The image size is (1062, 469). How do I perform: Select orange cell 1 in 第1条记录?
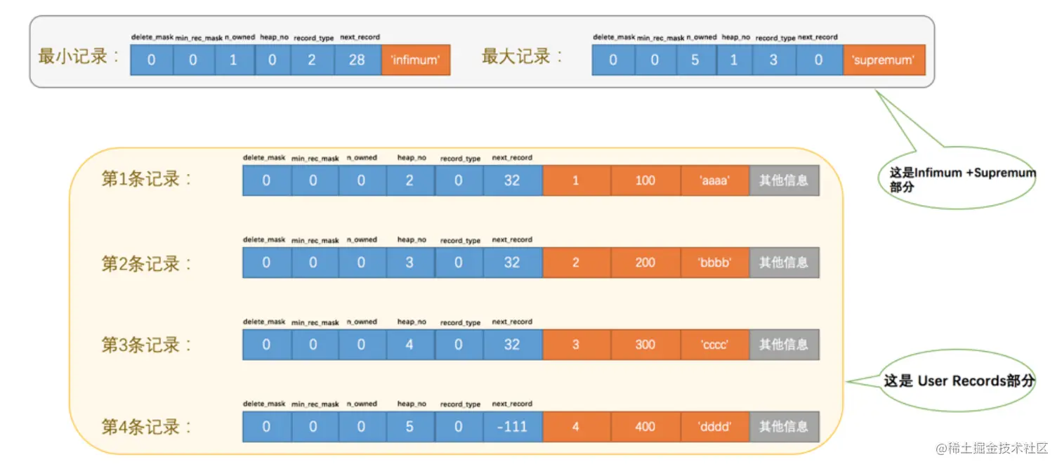[x=576, y=180]
